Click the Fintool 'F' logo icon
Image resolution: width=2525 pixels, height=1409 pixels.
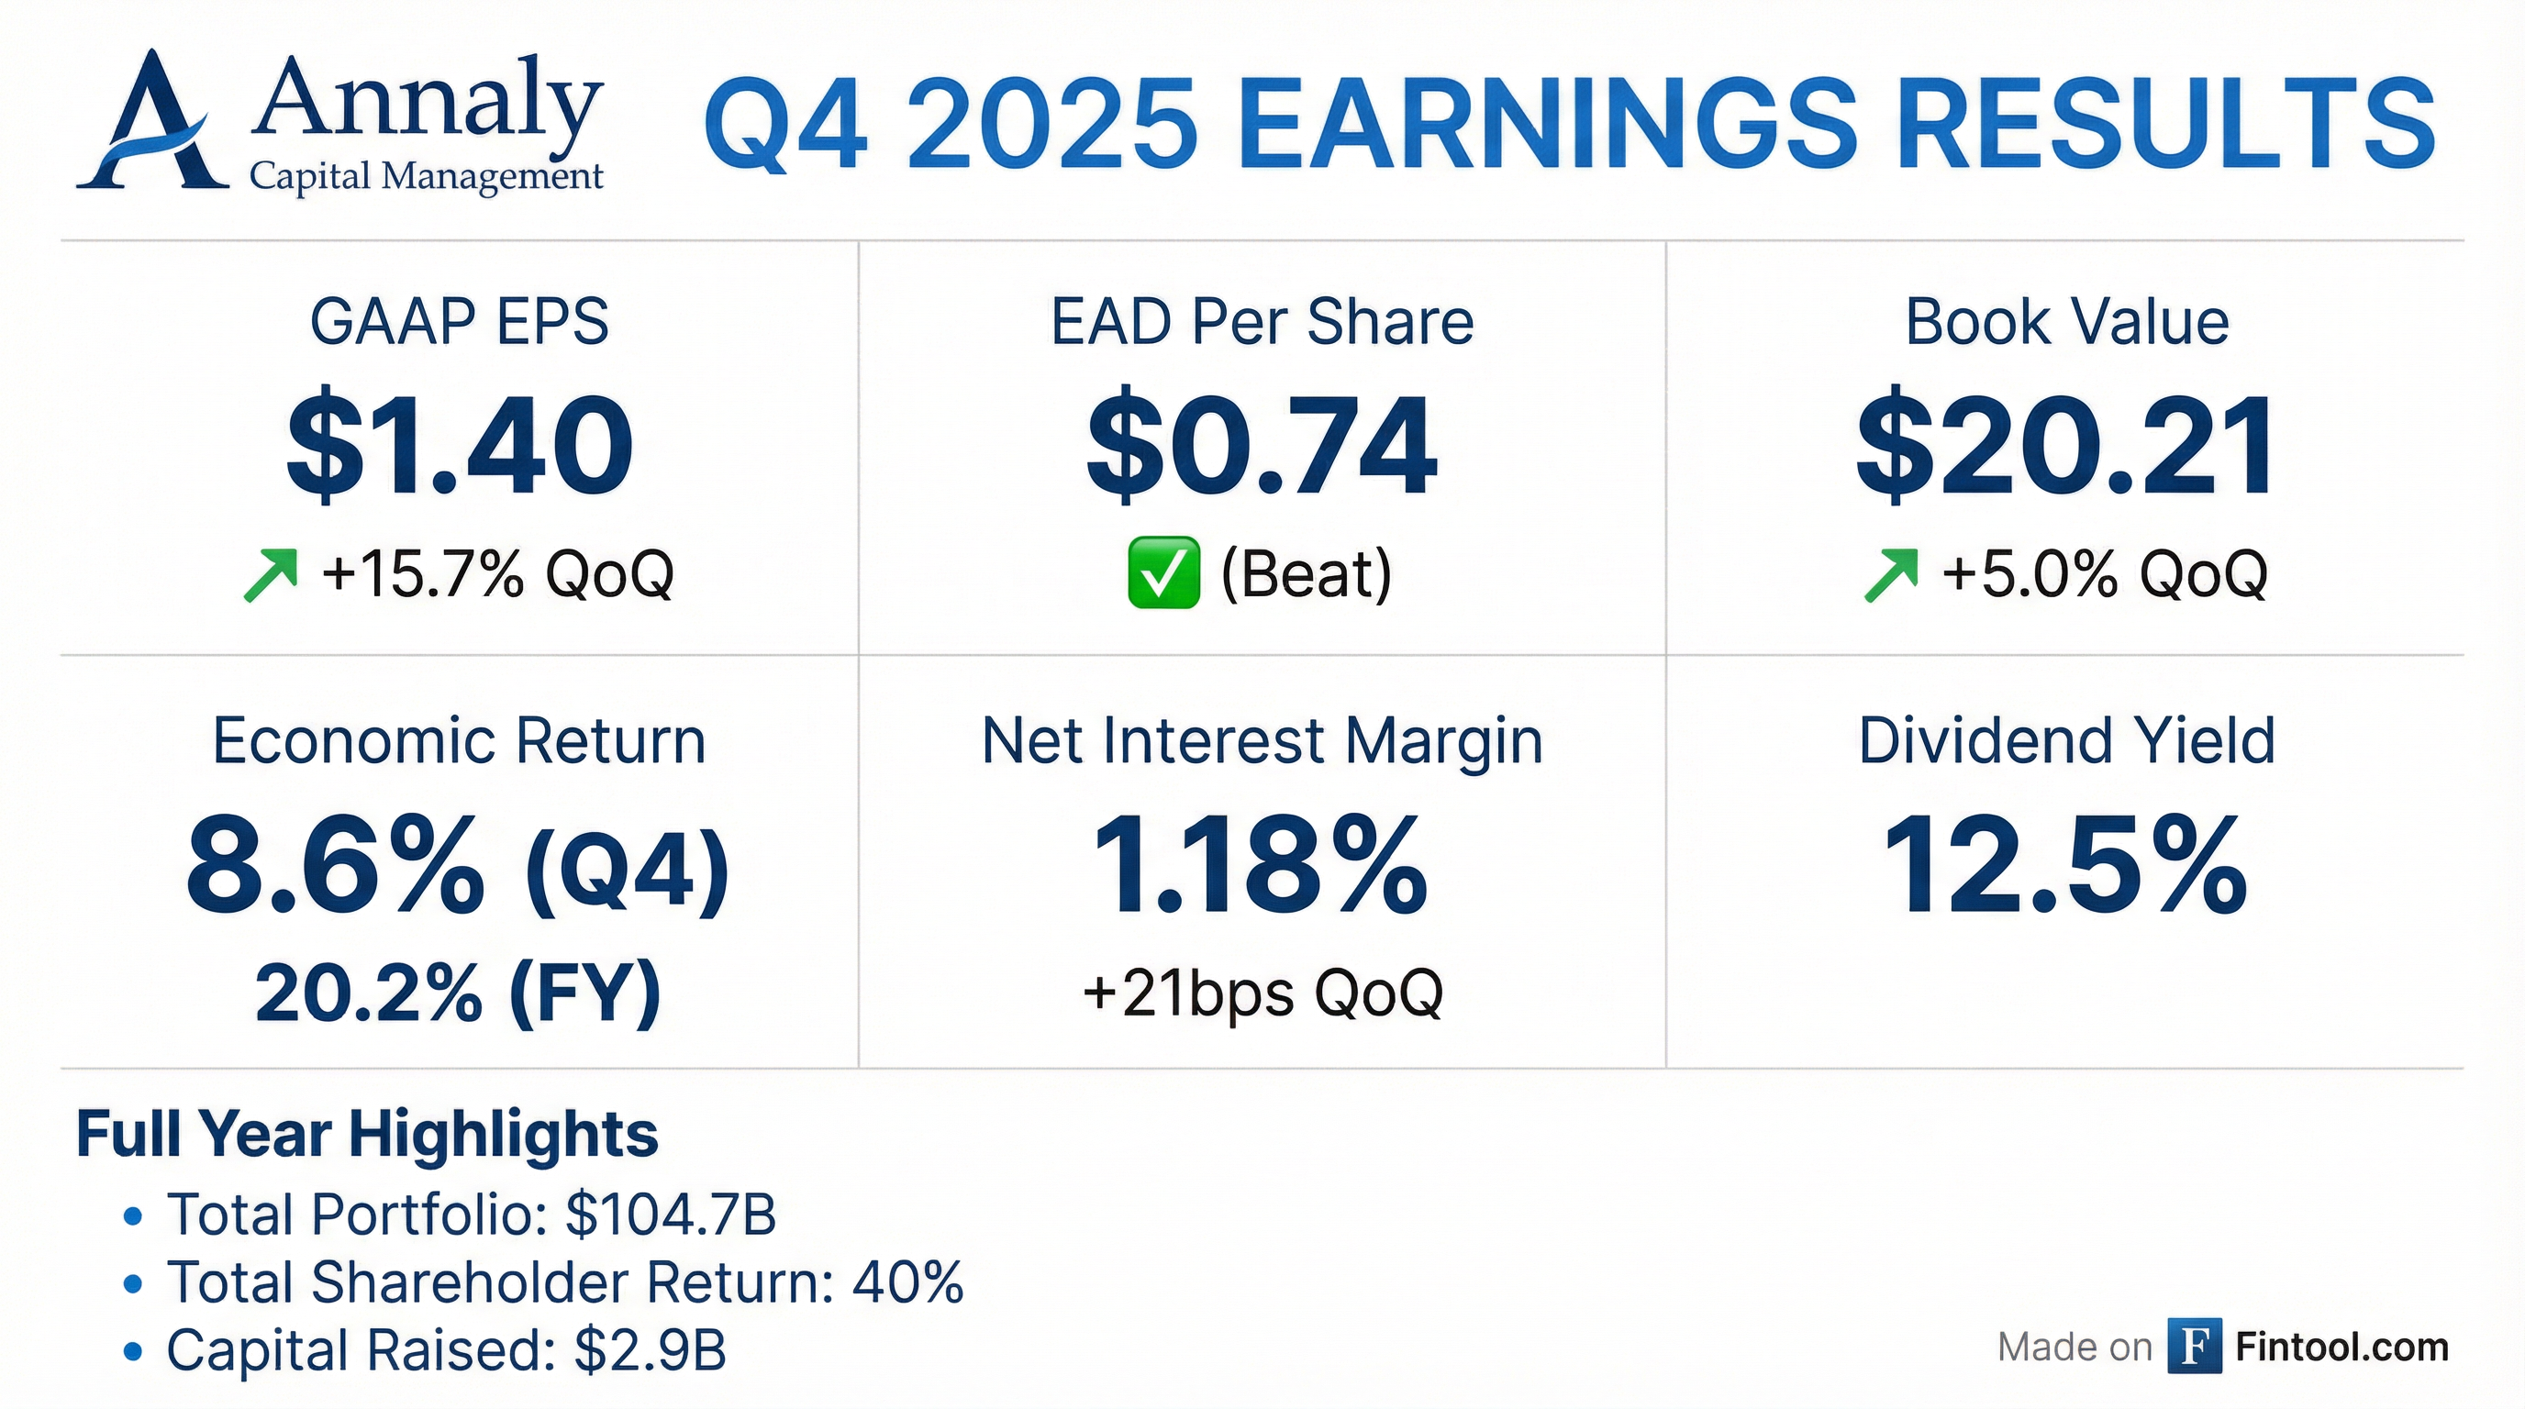click(x=2194, y=1347)
